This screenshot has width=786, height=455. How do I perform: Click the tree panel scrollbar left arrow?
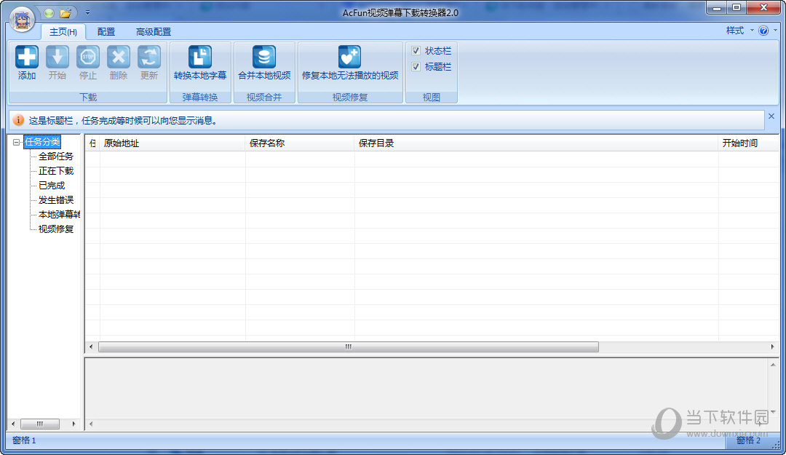coord(13,424)
